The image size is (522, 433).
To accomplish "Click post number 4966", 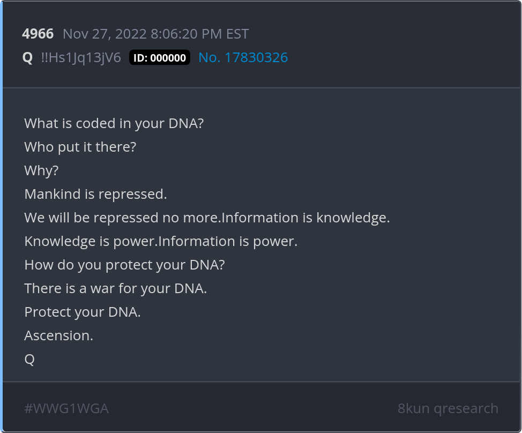I will tap(38, 34).
